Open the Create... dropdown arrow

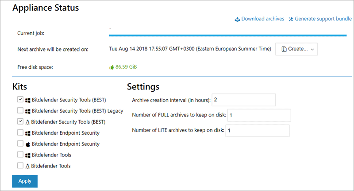[312, 50]
